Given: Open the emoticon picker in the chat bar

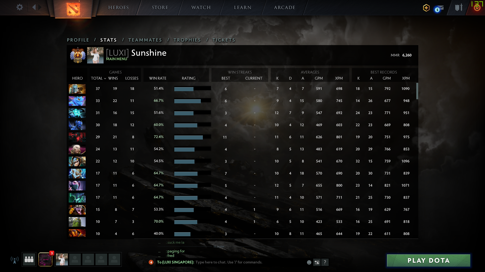Looking at the screenshot, I should pos(309,262).
